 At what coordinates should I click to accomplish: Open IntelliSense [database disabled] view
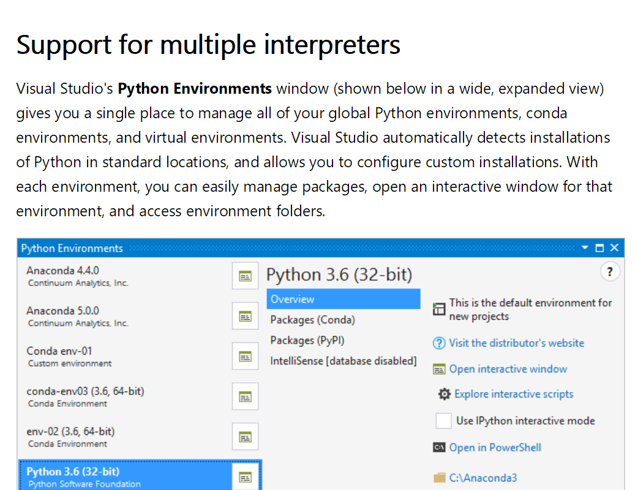click(343, 361)
